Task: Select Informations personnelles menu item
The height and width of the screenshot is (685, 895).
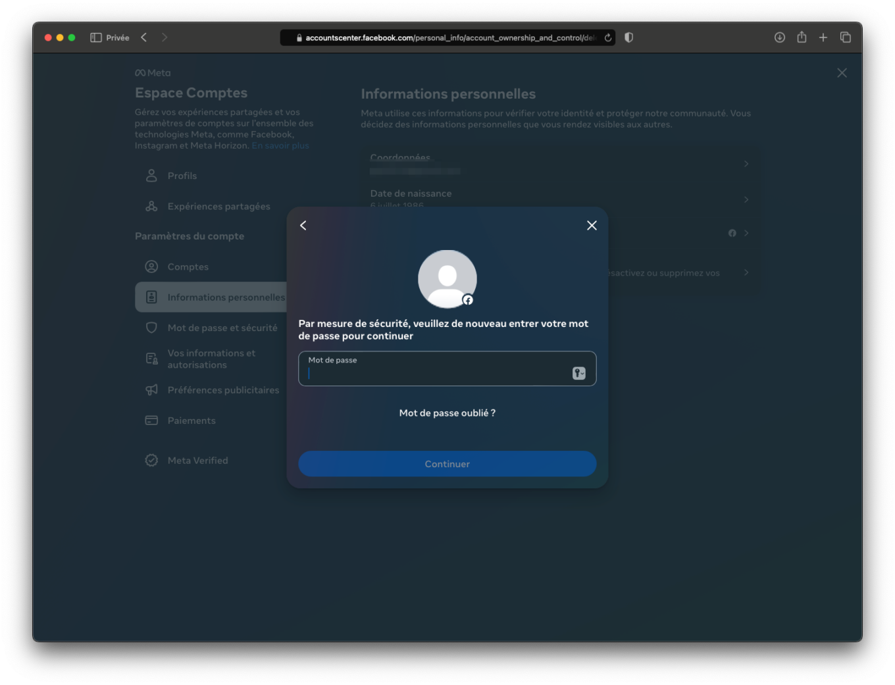Action: tap(211, 297)
